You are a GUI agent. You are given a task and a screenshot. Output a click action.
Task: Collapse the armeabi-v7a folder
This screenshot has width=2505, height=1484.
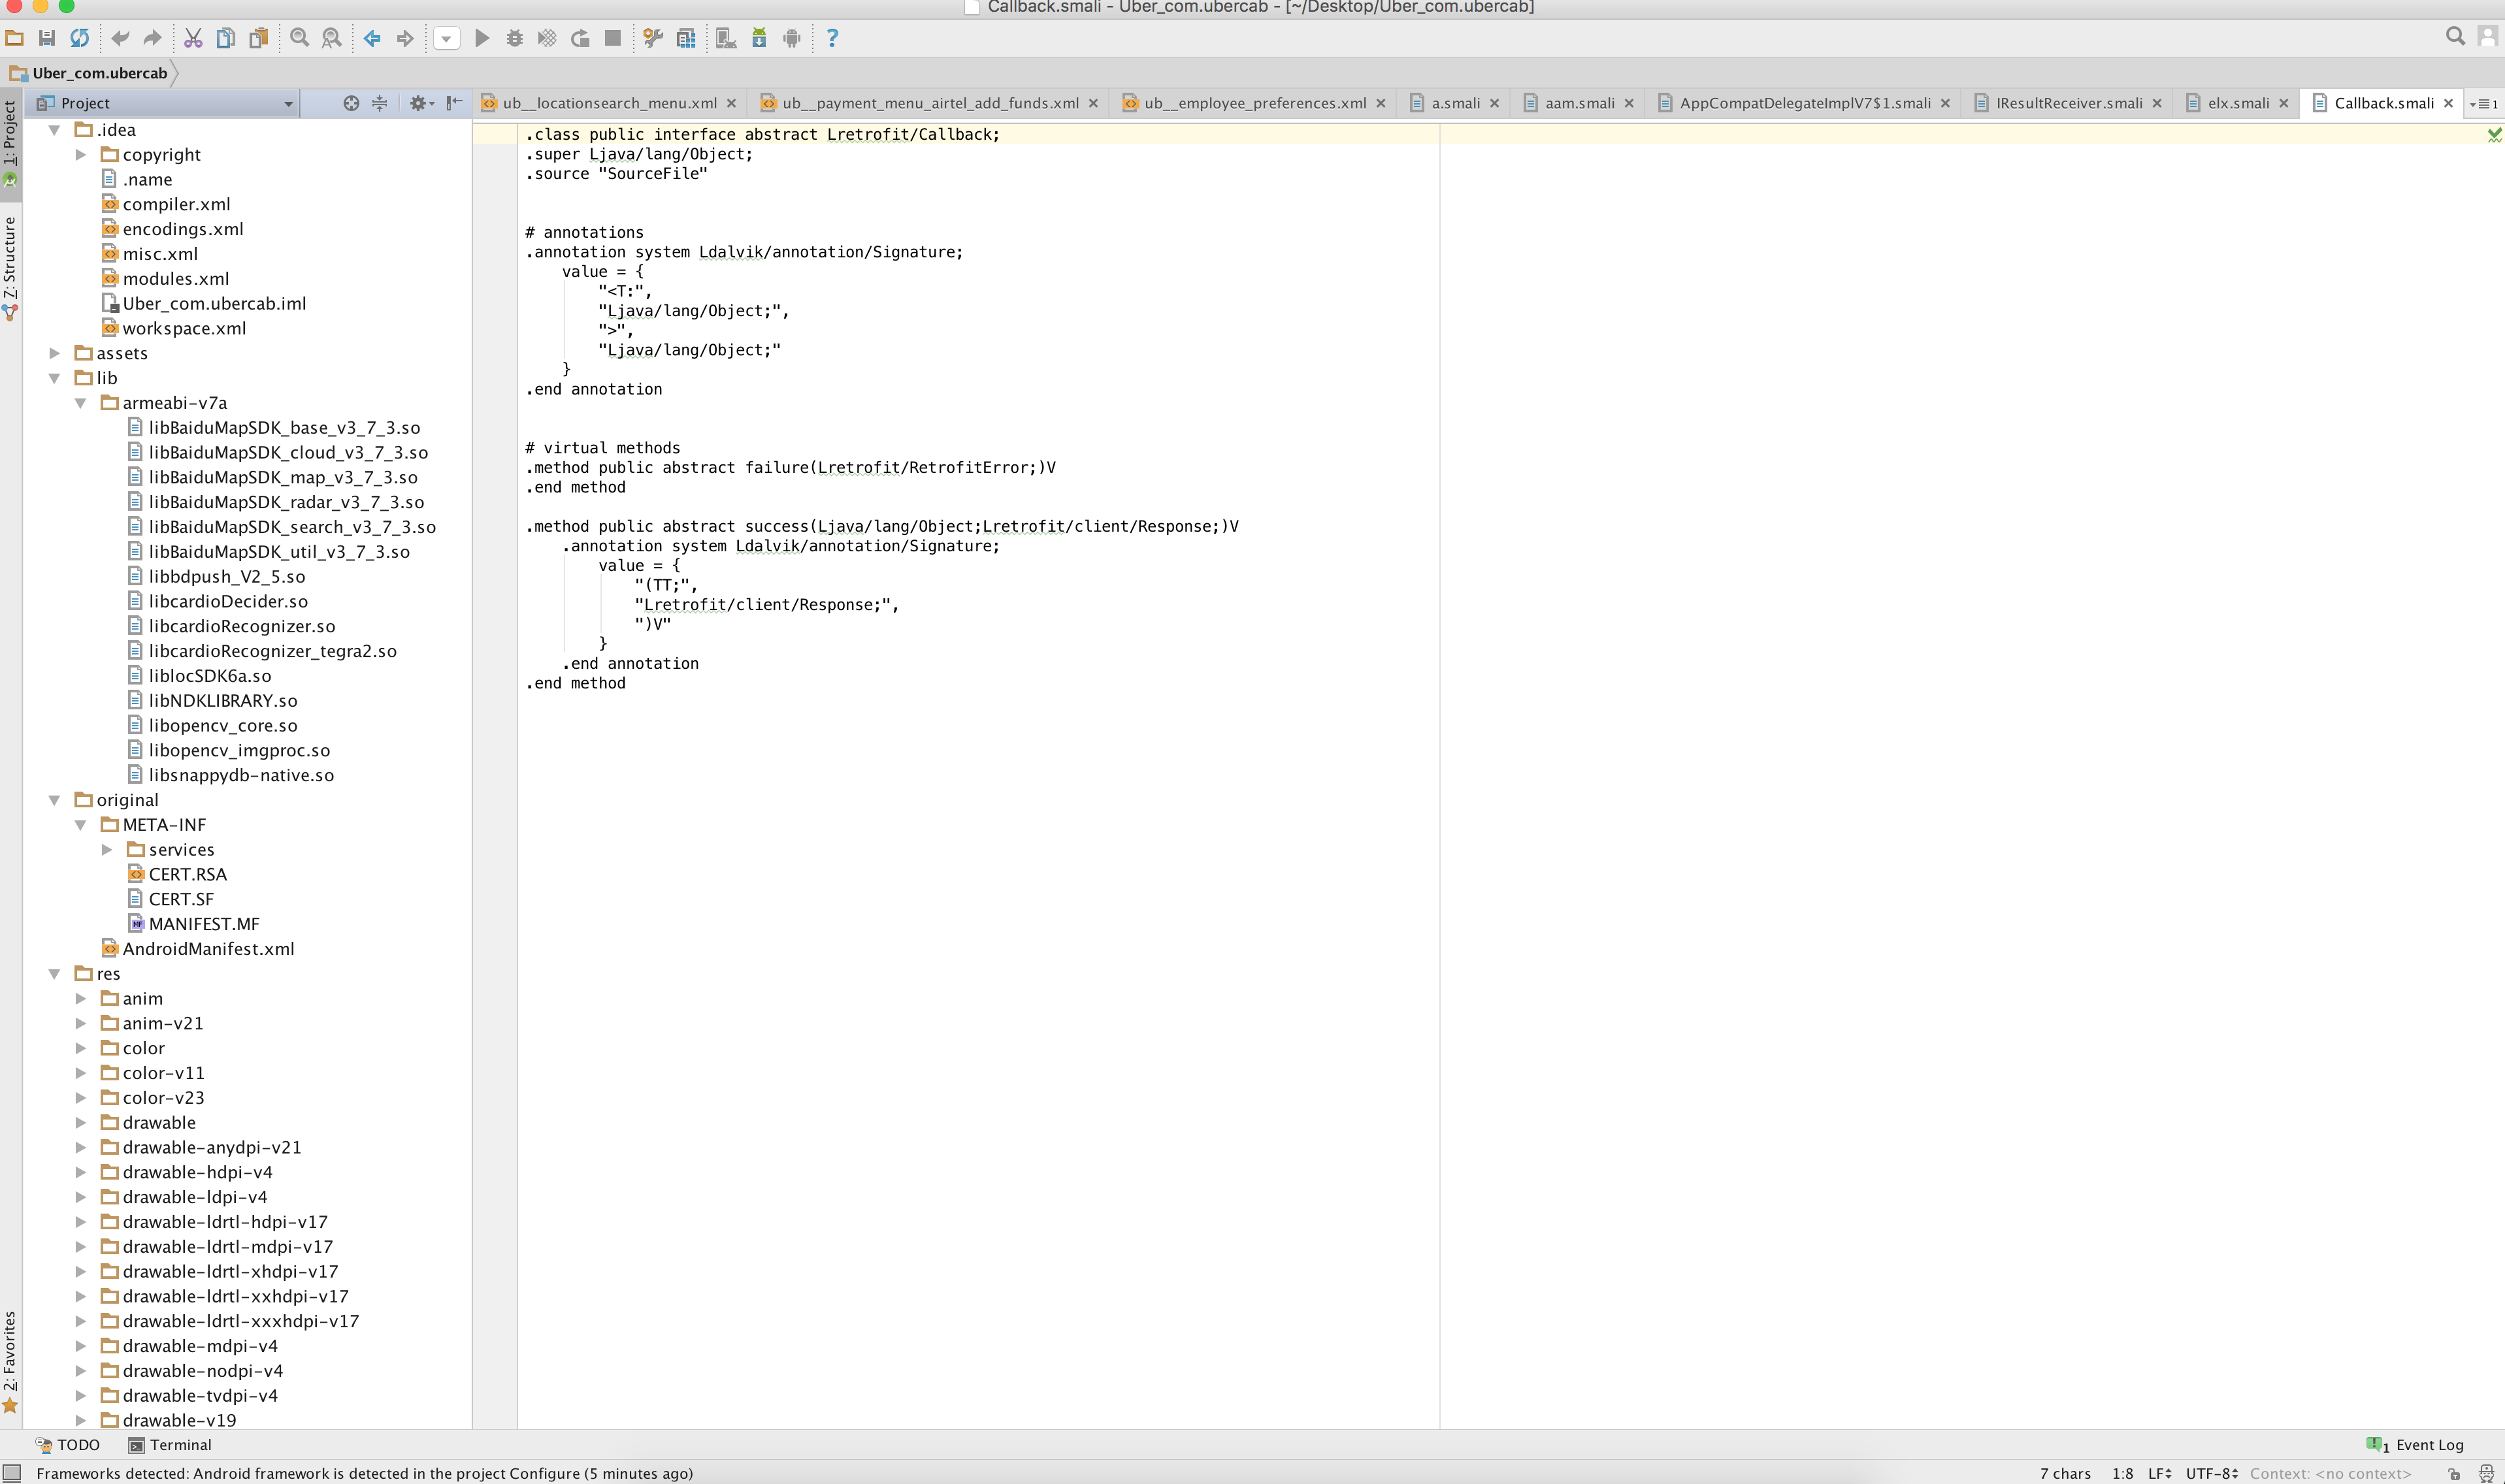pos(81,403)
